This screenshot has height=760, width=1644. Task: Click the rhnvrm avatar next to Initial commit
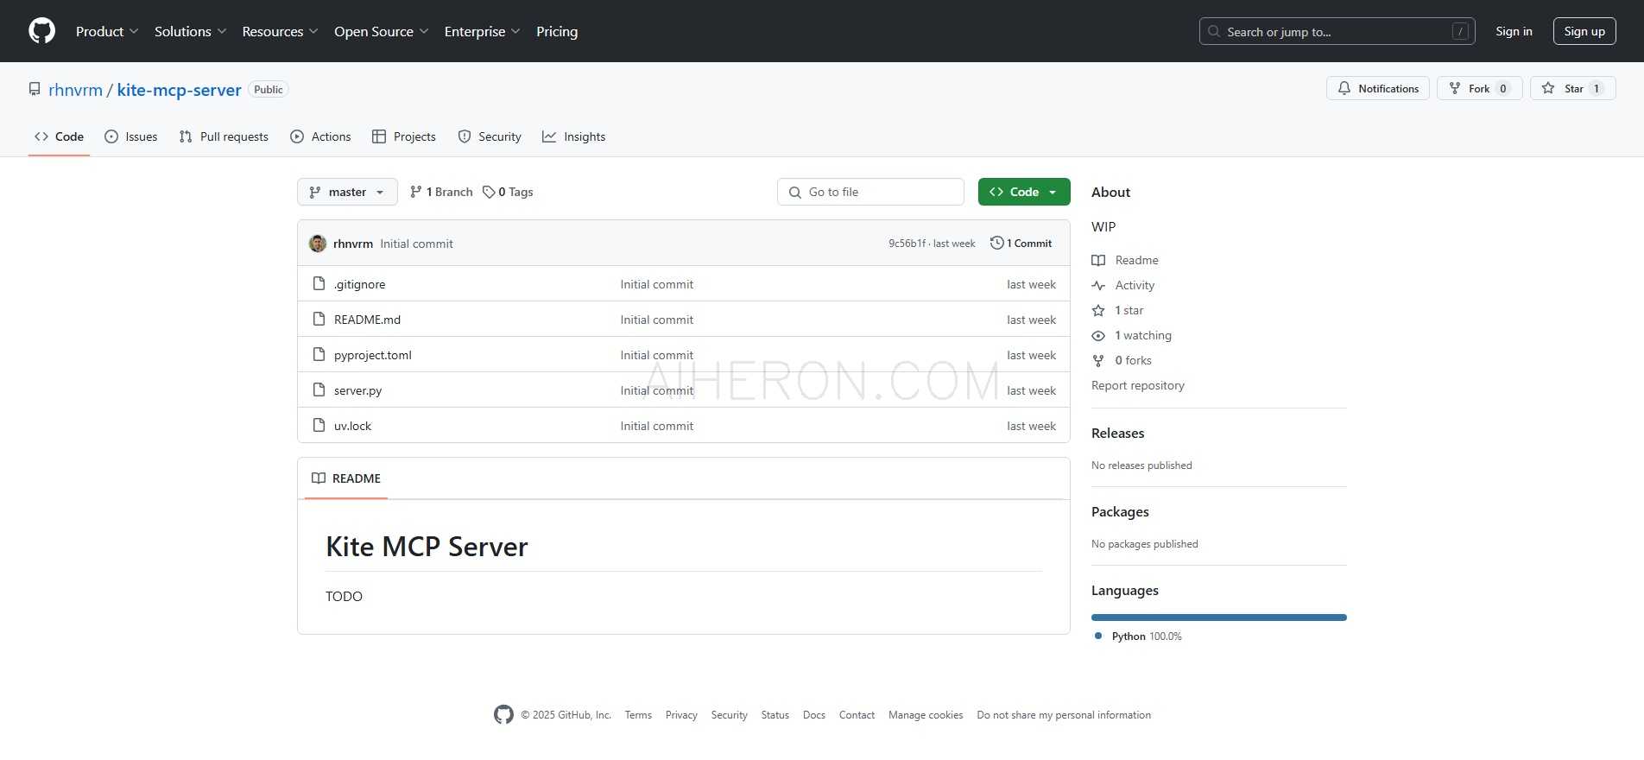tap(318, 244)
